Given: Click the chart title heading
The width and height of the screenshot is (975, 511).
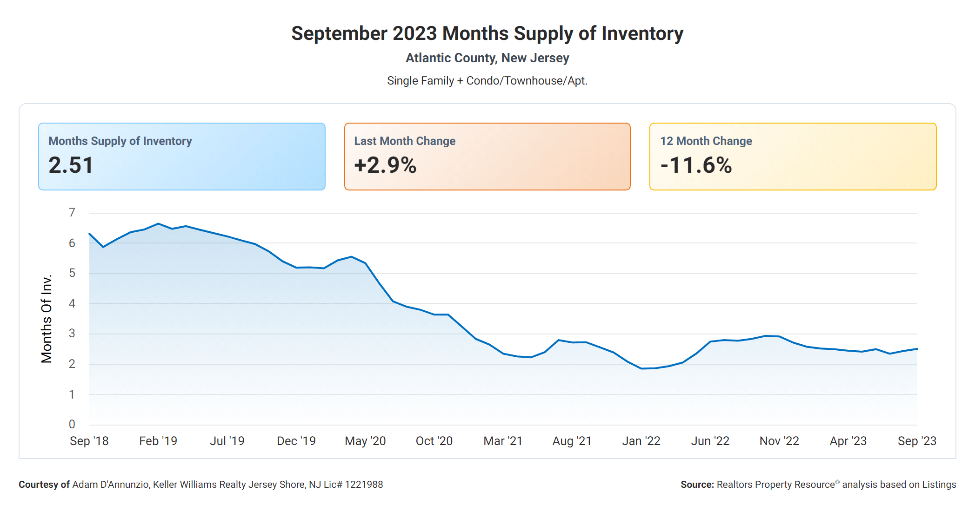Looking at the screenshot, I should [487, 33].
